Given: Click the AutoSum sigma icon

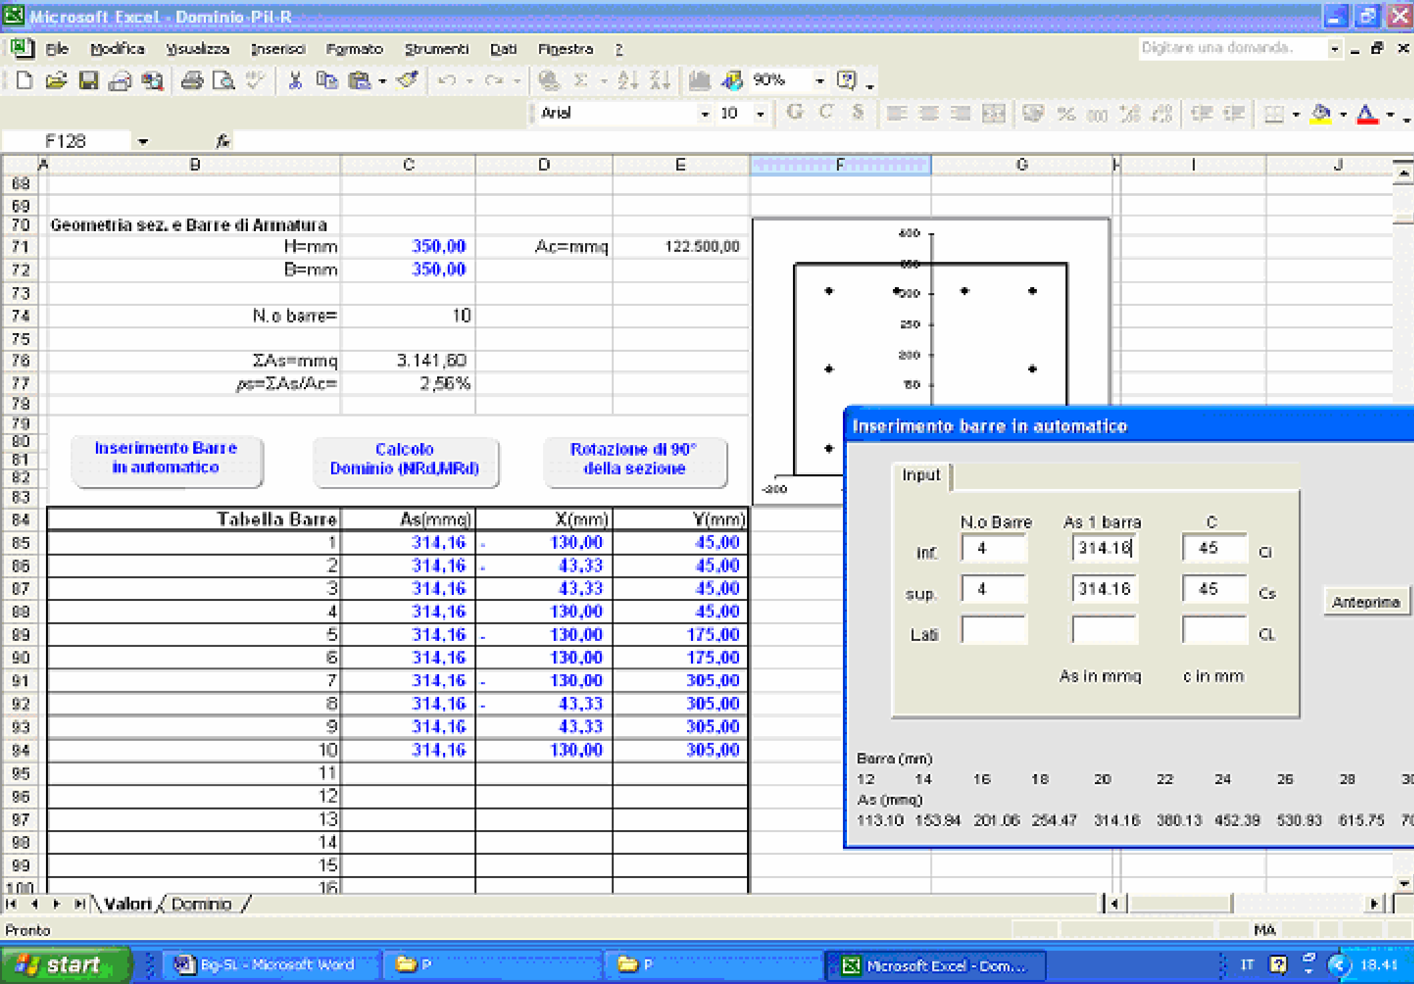Looking at the screenshot, I should (581, 81).
